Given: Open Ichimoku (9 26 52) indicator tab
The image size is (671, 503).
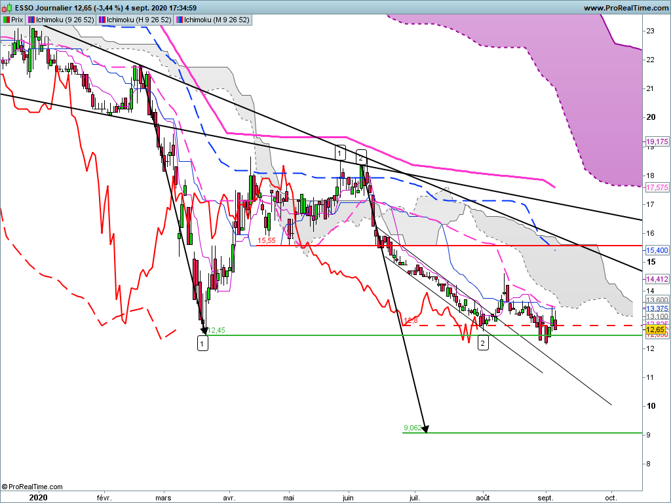Looking at the screenshot, I should 61,20.
